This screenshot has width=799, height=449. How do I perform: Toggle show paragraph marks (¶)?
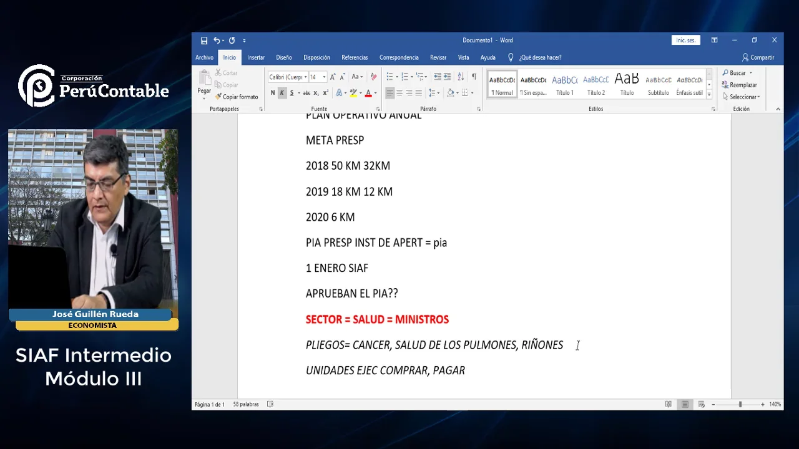coord(474,77)
